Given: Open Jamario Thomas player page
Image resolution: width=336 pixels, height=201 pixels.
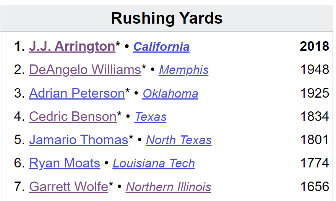Looking at the screenshot, I should (x=79, y=140).
